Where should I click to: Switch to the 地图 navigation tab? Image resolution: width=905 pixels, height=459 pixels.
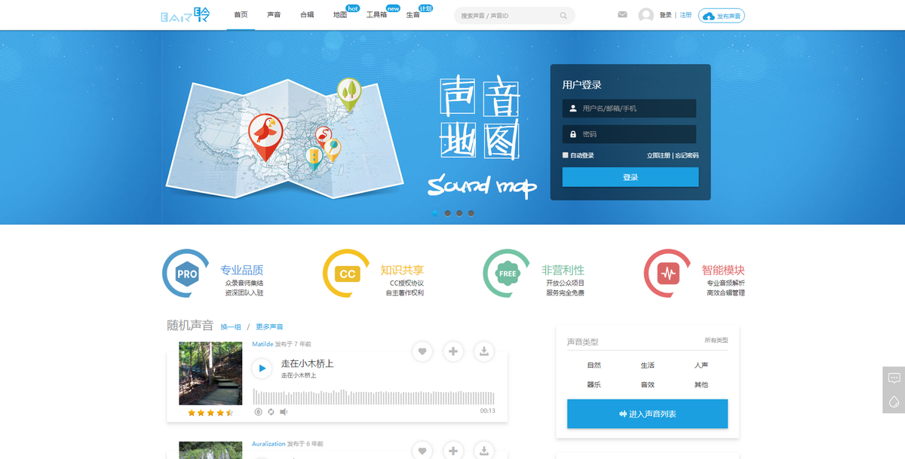[x=341, y=15]
